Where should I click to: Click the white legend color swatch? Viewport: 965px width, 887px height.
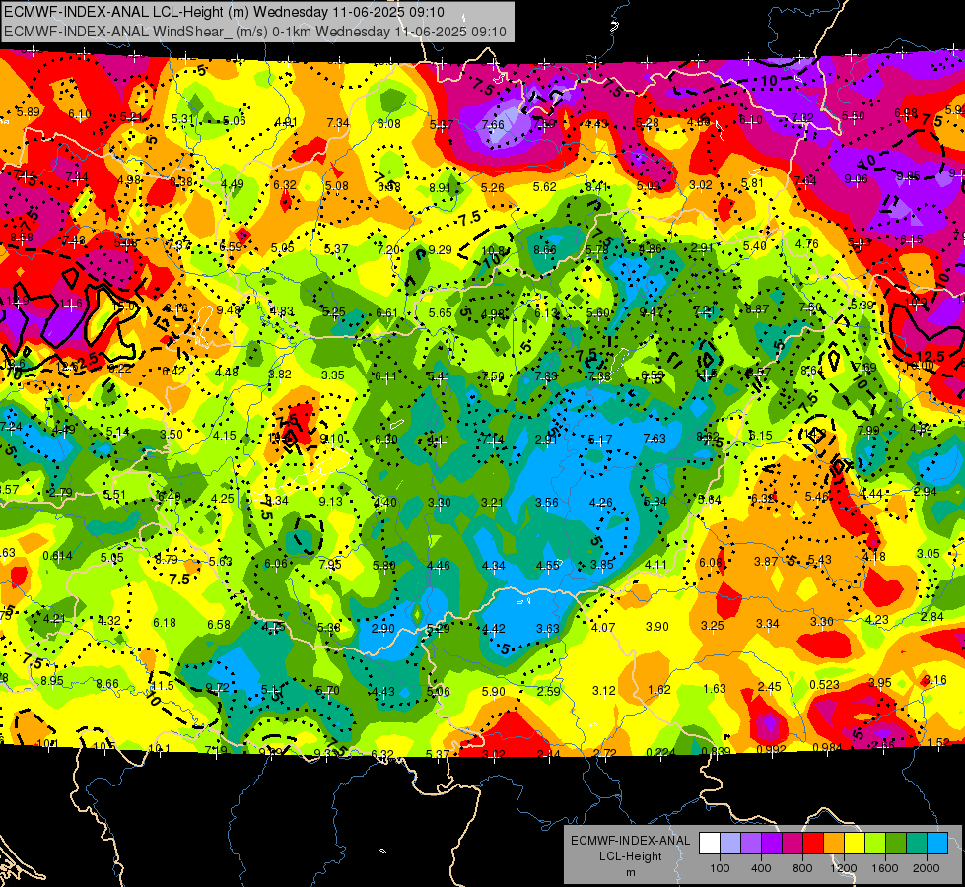click(710, 844)
